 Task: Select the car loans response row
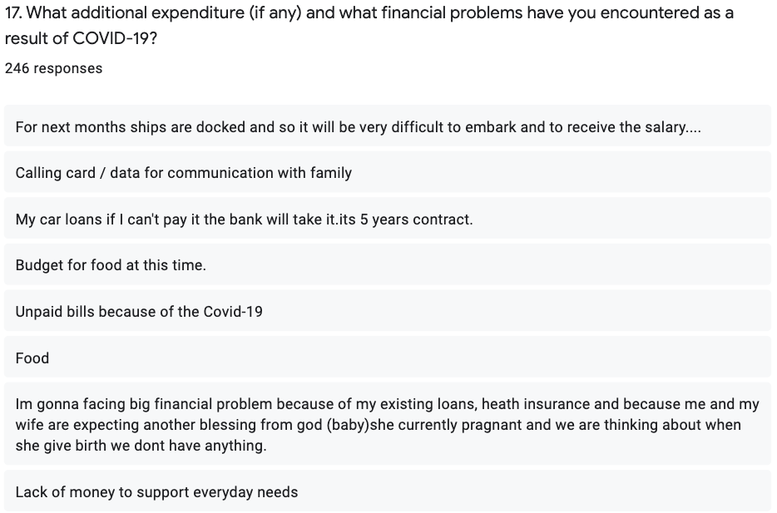[x=244, y=220]
